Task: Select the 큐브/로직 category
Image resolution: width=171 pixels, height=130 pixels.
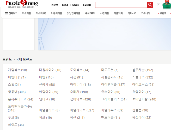Action: [x=90, y=13]
